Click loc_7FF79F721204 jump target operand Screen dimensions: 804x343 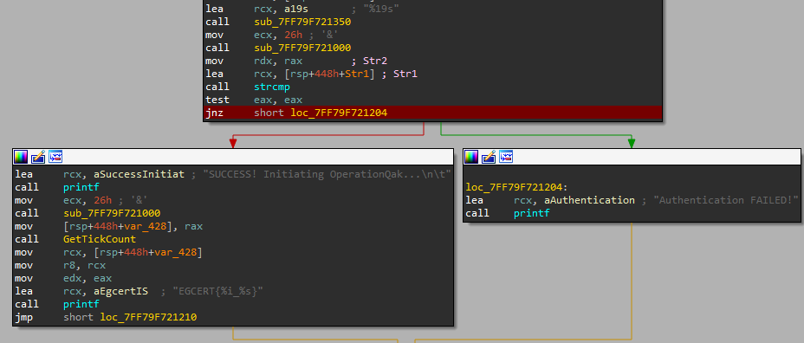(339, 113)
